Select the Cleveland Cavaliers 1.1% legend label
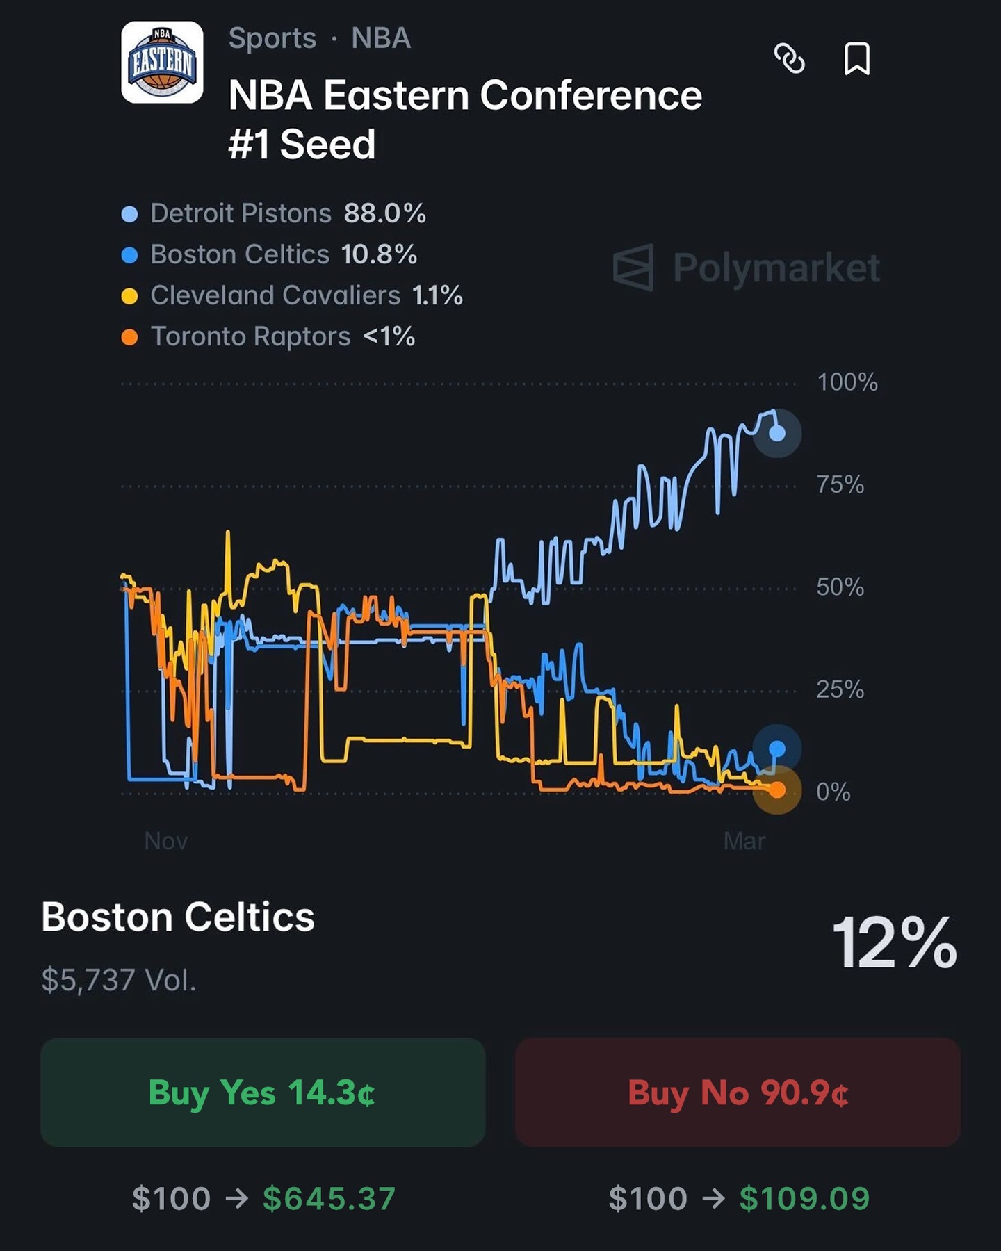1001x1251 pixels. 306,295
